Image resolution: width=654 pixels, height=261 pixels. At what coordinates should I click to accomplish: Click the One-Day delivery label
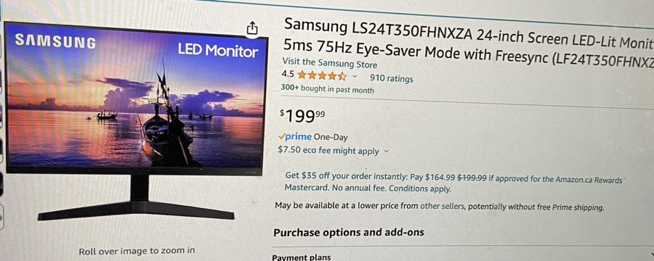[331, 137]
